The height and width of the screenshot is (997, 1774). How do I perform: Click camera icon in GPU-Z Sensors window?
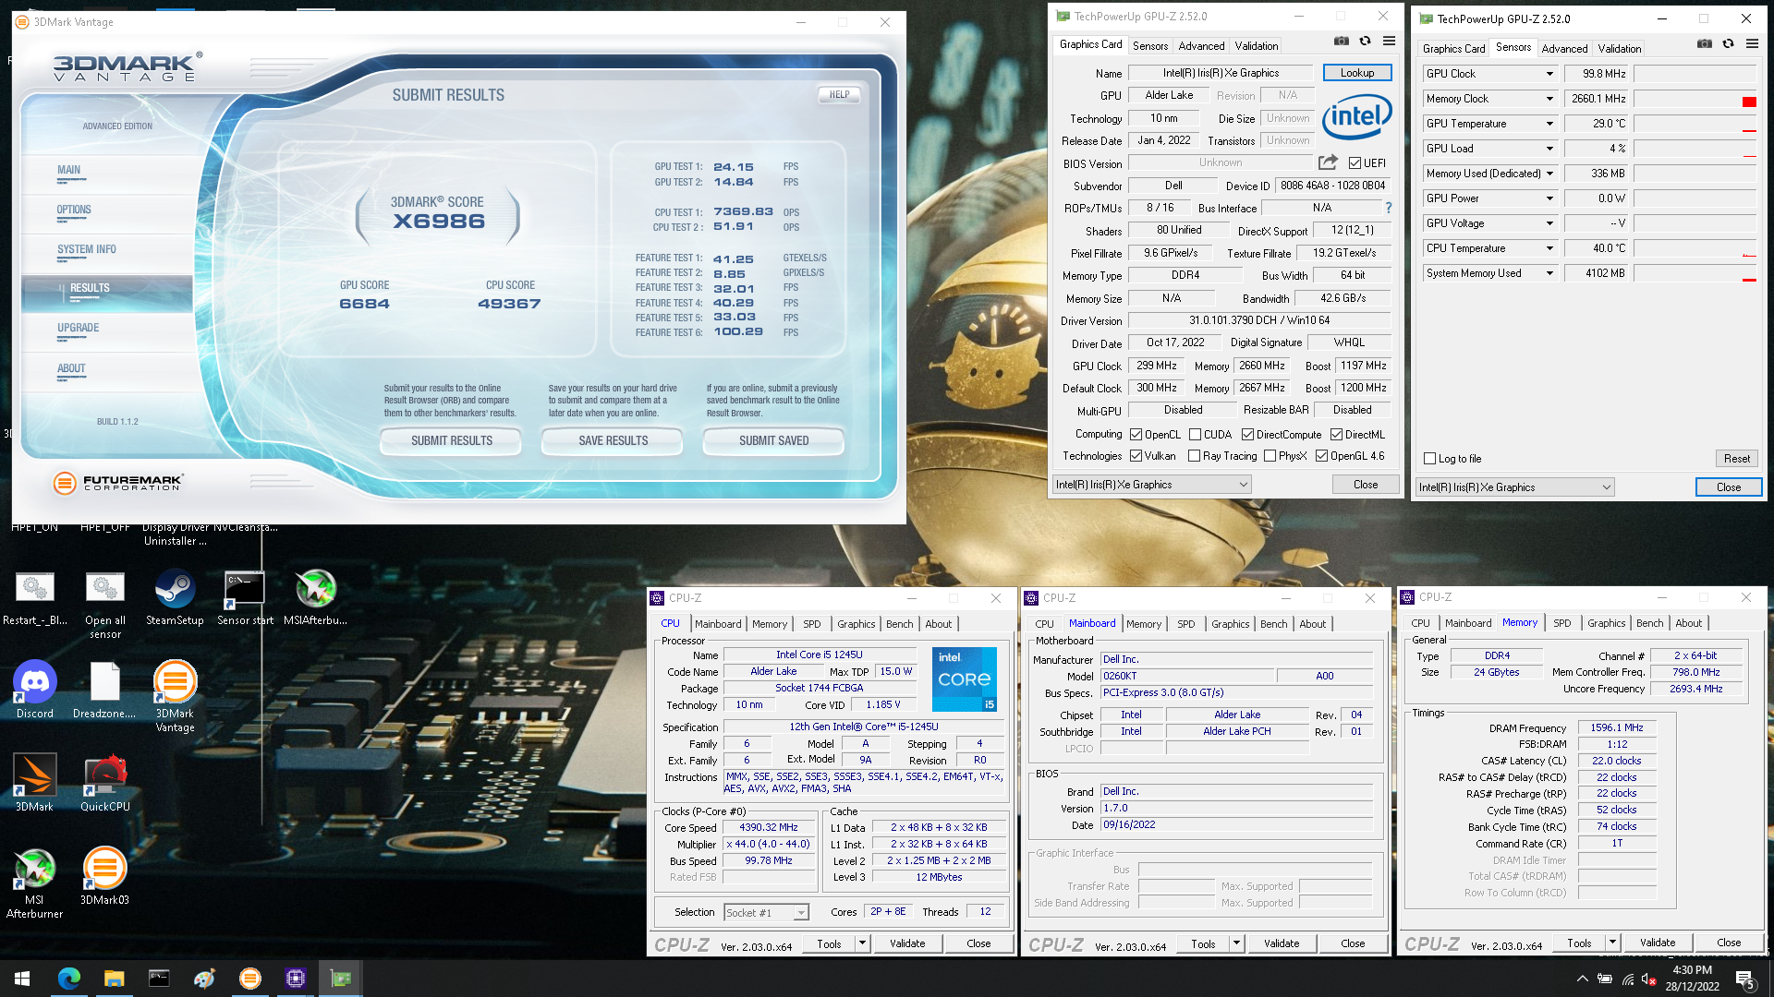[1705, 44]
